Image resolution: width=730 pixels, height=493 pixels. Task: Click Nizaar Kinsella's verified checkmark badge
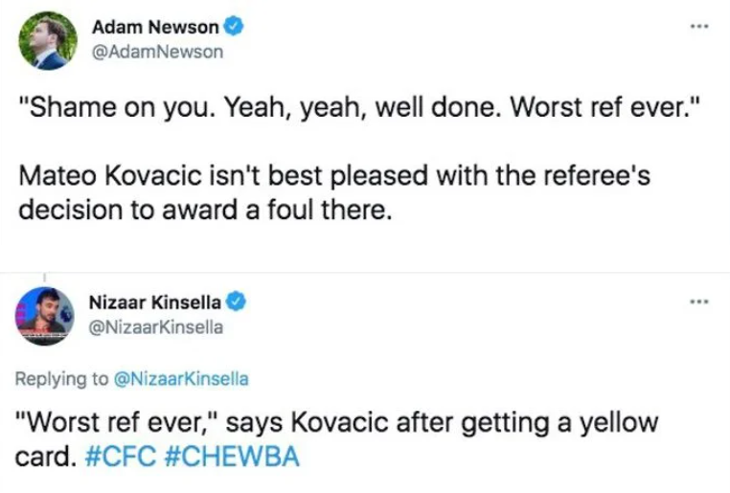click(x=236, y=303)
